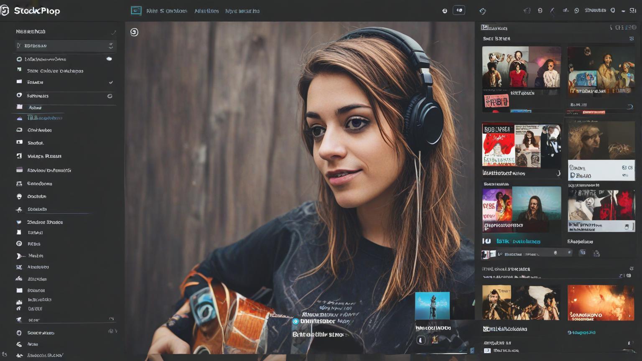Click the curved arrow under the red poster collage
The image size is (642, 361).
tap(558, 173)
